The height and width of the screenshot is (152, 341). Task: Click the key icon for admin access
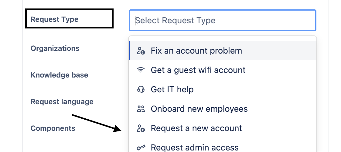[x=141, y=148]
